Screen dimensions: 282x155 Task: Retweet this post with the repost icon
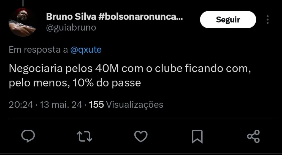[x=85, y=136]
